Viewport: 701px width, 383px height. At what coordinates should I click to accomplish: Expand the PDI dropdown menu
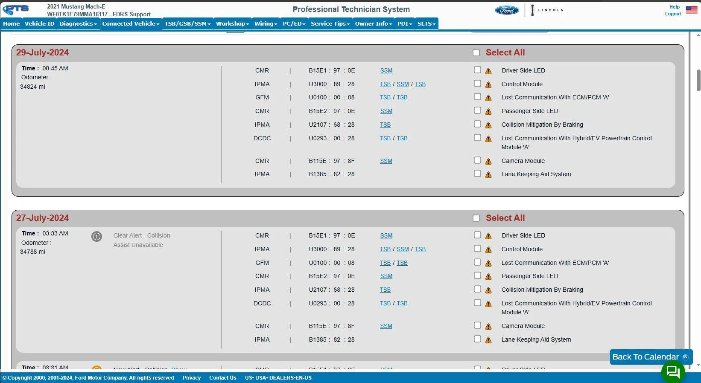(x=405, y=24)
